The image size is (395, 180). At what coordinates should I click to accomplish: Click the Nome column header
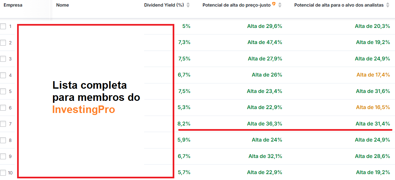(62, 5)
